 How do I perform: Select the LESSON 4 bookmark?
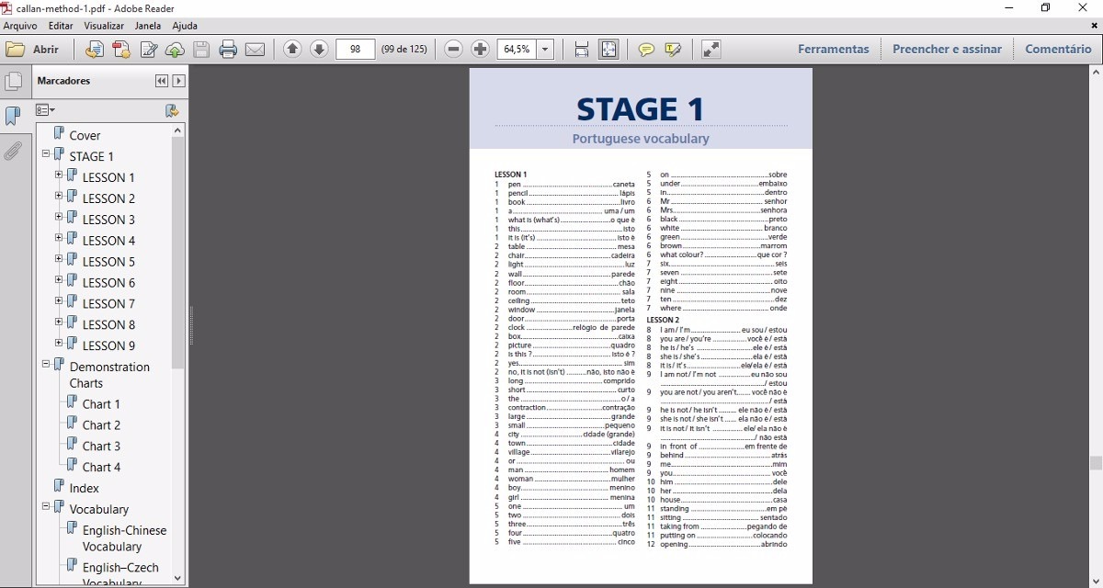(x=108, y=241)
